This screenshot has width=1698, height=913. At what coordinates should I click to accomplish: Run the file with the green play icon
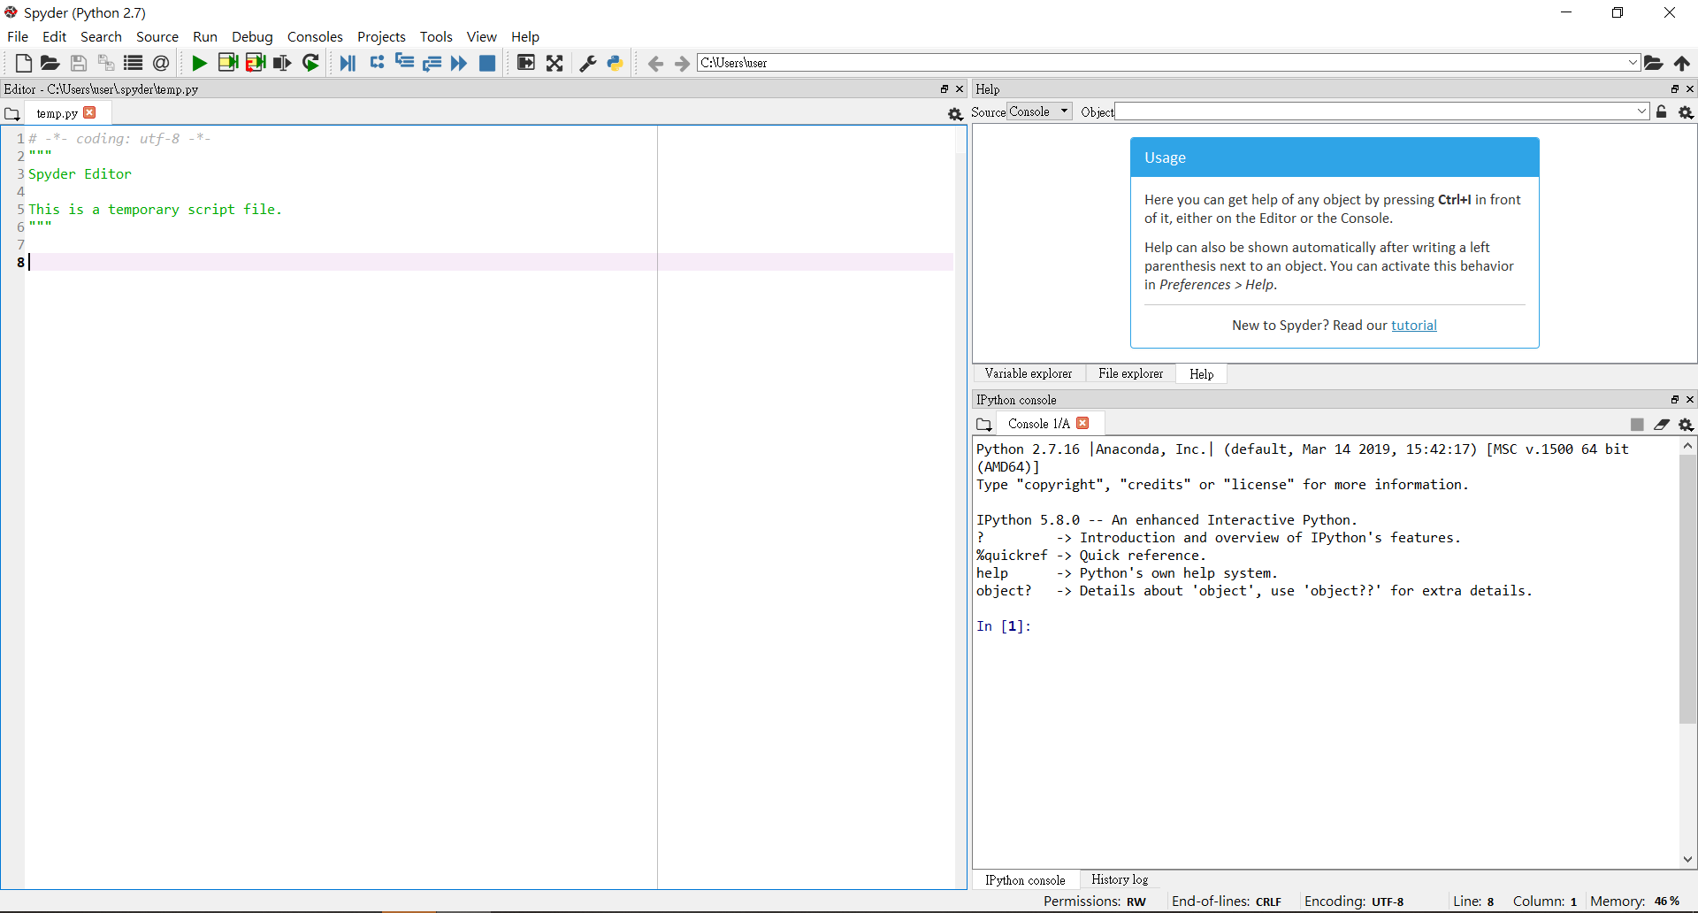(x=200, y=63)
